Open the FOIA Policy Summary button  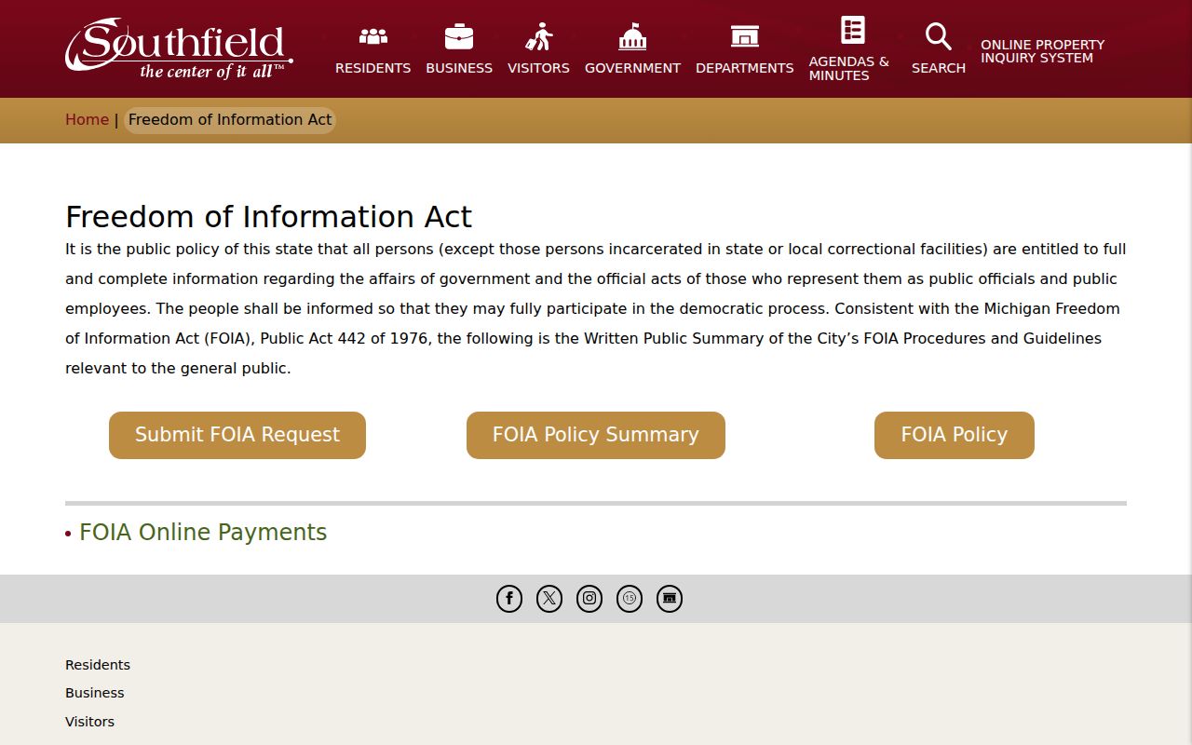point(596,435)
